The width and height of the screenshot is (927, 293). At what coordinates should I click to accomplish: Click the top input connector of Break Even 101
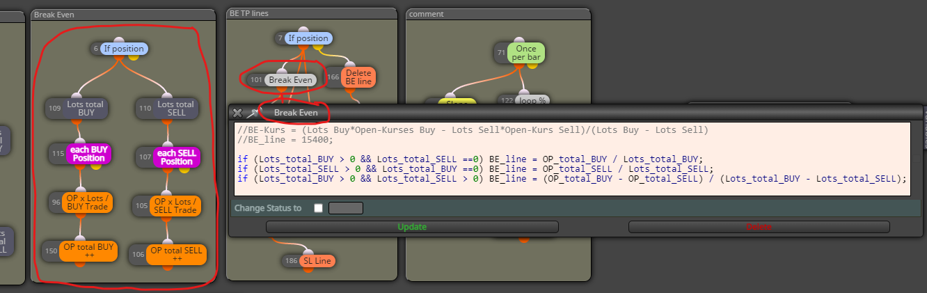click(x=282, y=71)
